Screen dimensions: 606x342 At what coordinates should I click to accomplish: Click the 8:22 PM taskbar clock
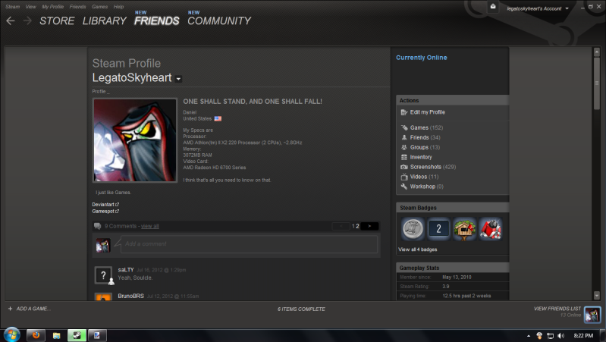point(583,335)
